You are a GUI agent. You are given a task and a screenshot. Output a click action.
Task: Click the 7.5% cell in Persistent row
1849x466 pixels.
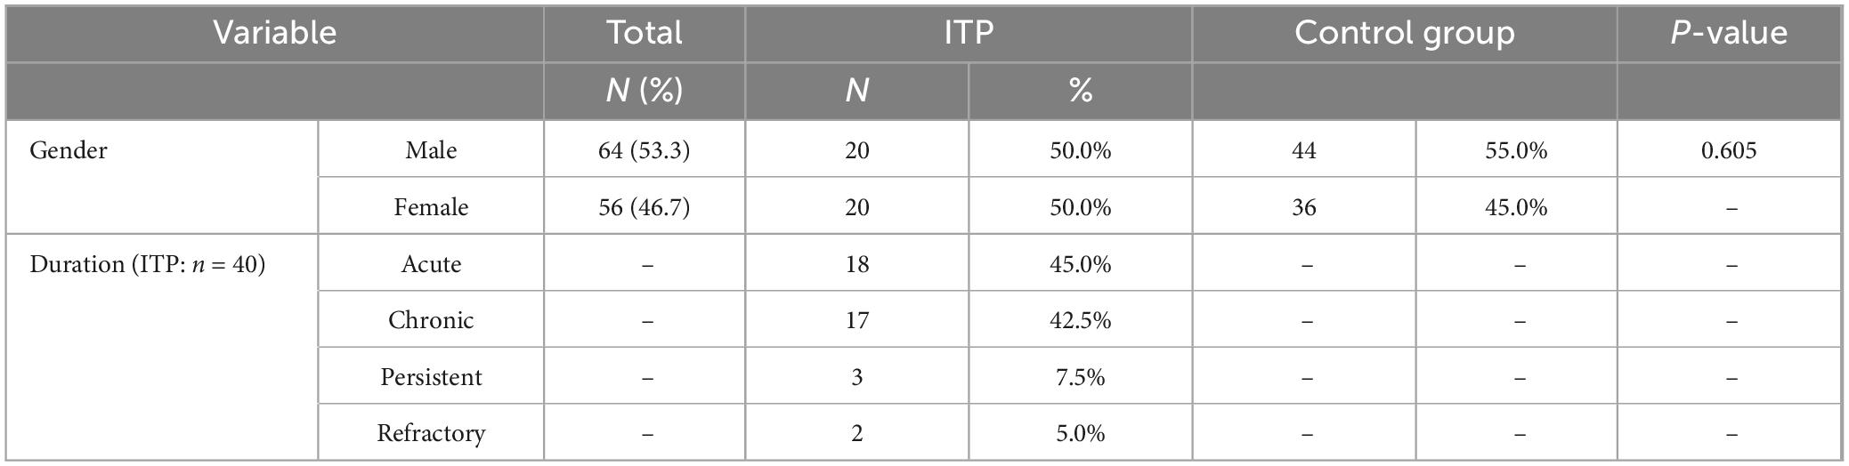click(x=1080, y=377)
